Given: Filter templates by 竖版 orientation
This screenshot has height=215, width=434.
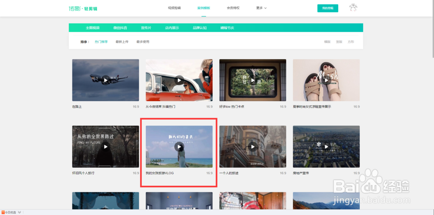Looking at the screenshot, I should (339, 42).
